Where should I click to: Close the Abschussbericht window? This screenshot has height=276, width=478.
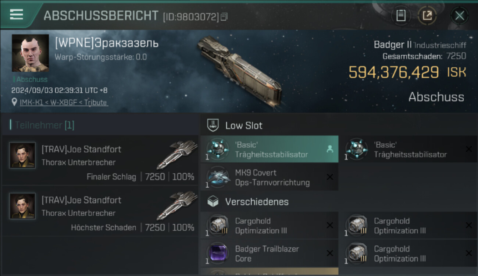[460, 16]
